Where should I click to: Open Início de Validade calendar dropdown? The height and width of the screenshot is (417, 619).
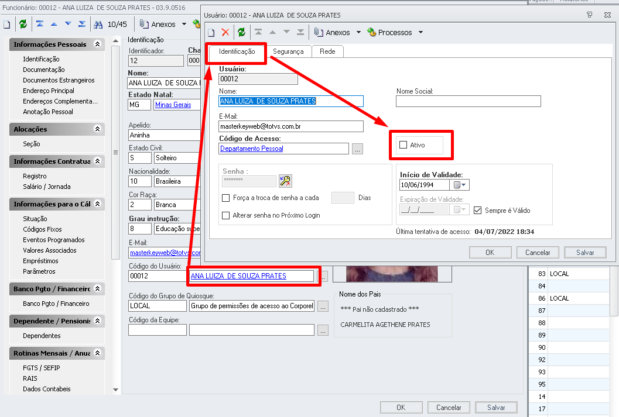[460, 185]
